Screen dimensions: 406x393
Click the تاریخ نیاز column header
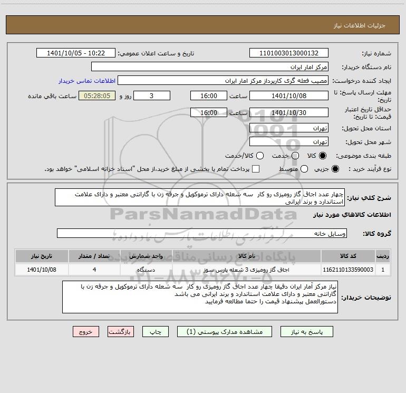coord(42,256)
